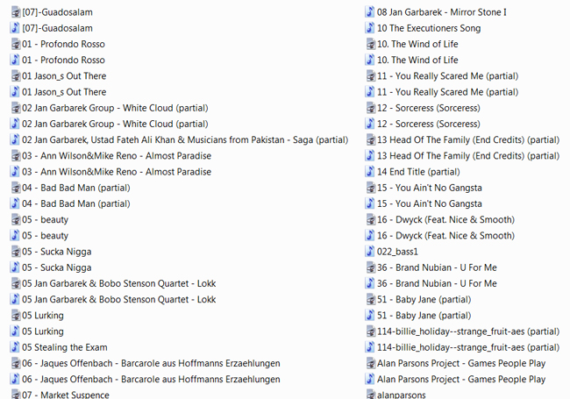Select the music-note file 05 Lurking
The width and height of the screenshot is (570, 399).
[x=37, y=331]
